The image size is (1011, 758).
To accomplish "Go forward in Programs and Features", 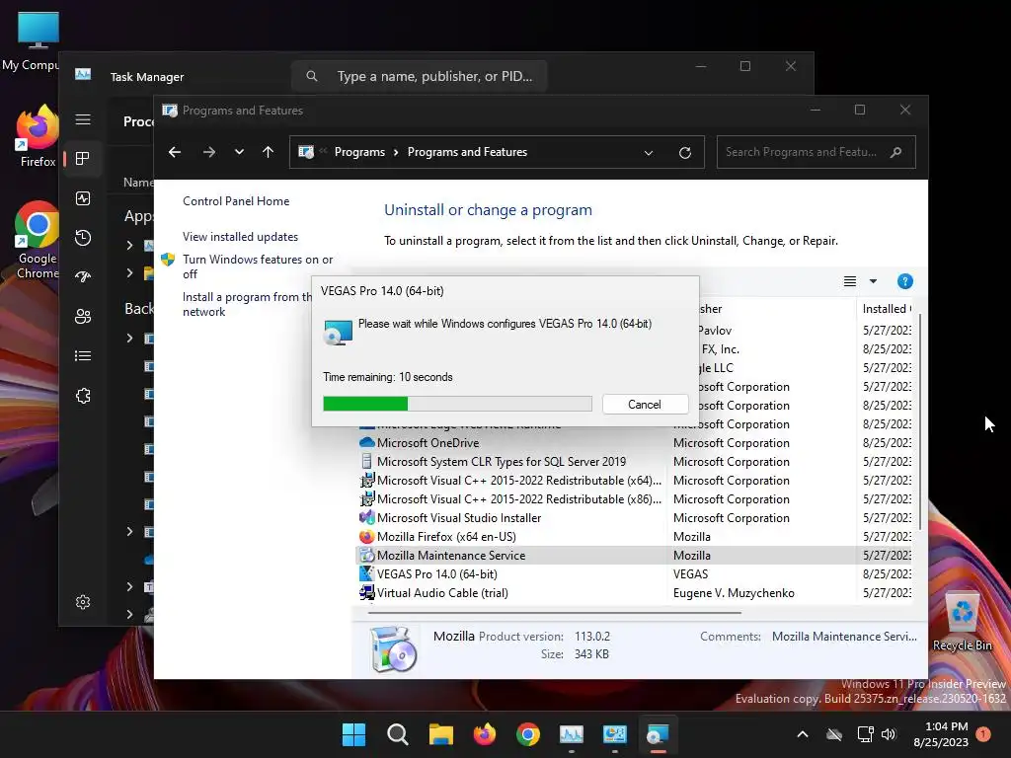I will pos(209,152).
